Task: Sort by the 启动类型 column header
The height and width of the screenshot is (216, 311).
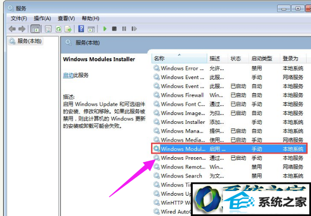Action: (x=265, y=58)
